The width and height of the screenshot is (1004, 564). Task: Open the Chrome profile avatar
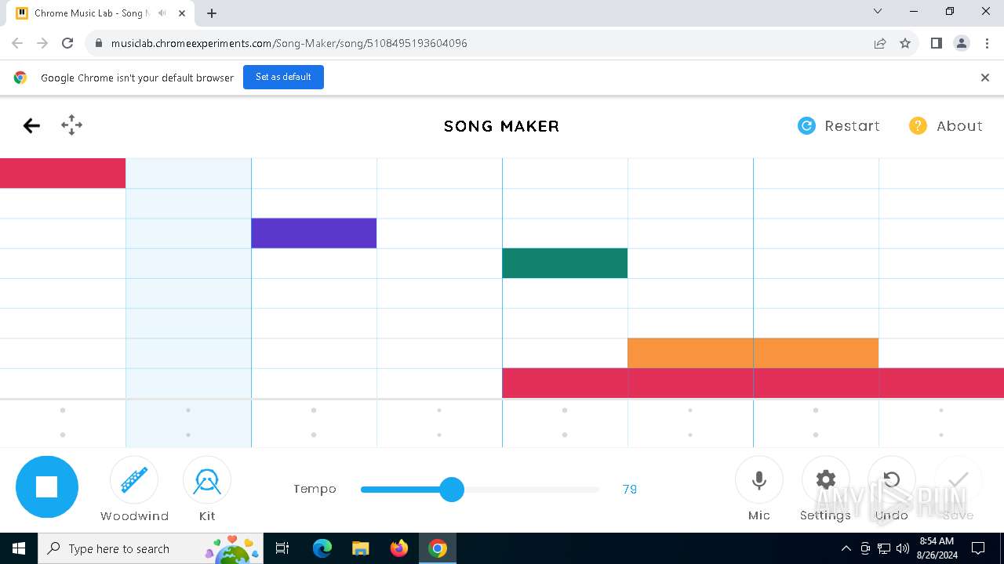(962, 43)
